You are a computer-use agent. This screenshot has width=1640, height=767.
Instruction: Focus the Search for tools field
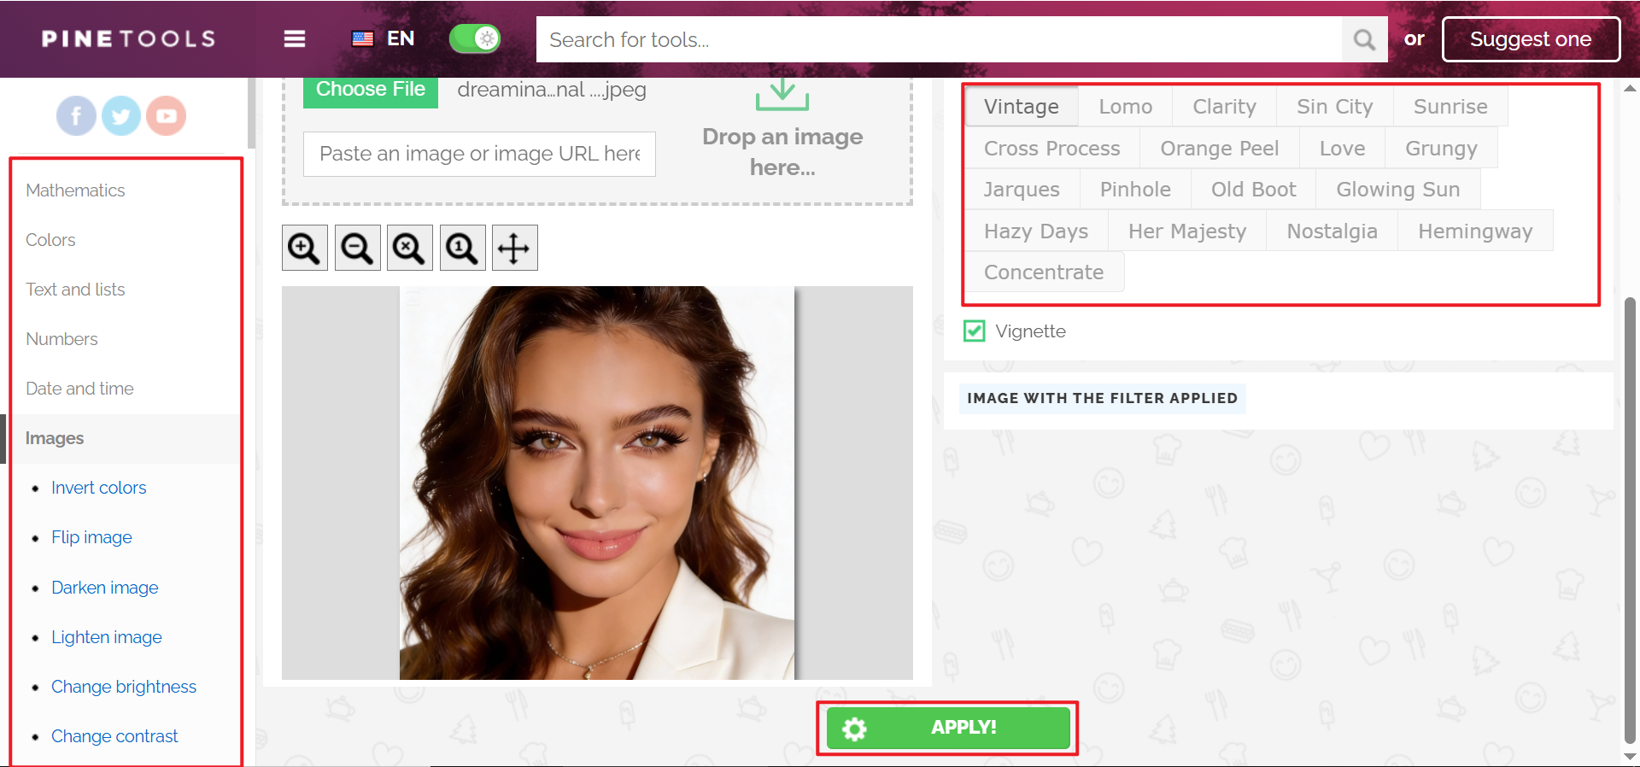tap(940, 39)
